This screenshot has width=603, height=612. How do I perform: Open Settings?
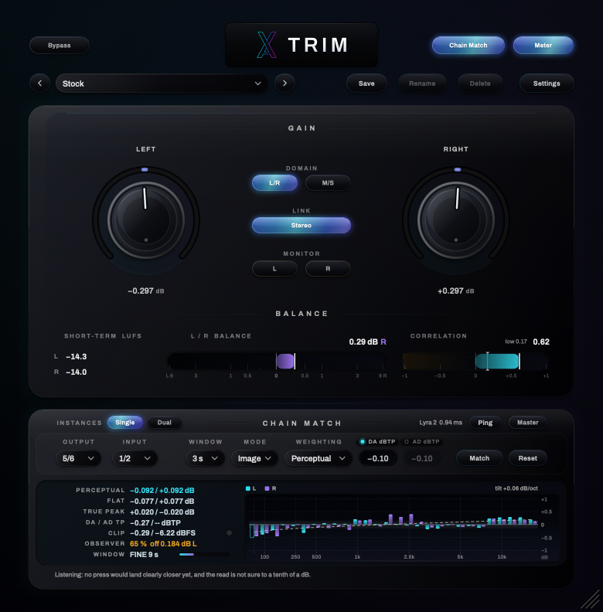coord(547,83)
